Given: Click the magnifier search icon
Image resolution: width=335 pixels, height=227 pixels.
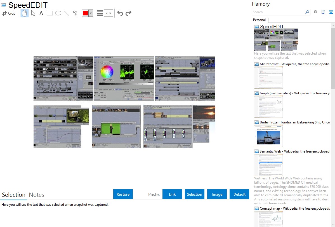Looking at the screenshot, I should point(307,12).
